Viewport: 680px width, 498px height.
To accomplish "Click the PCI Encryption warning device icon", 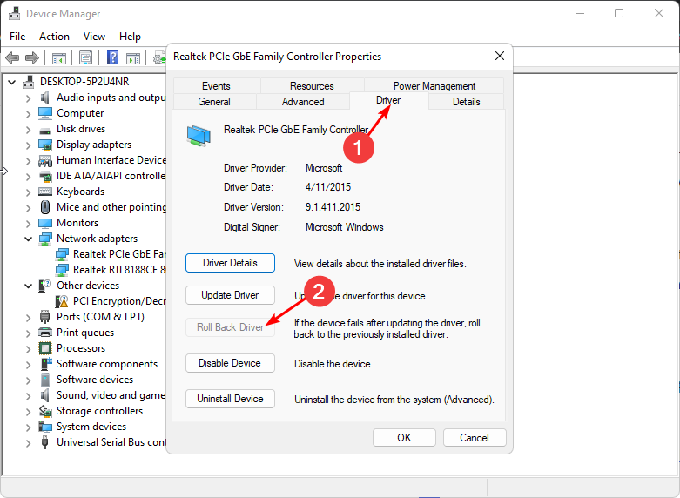I will pyautogui.click(x=62, y=301).
